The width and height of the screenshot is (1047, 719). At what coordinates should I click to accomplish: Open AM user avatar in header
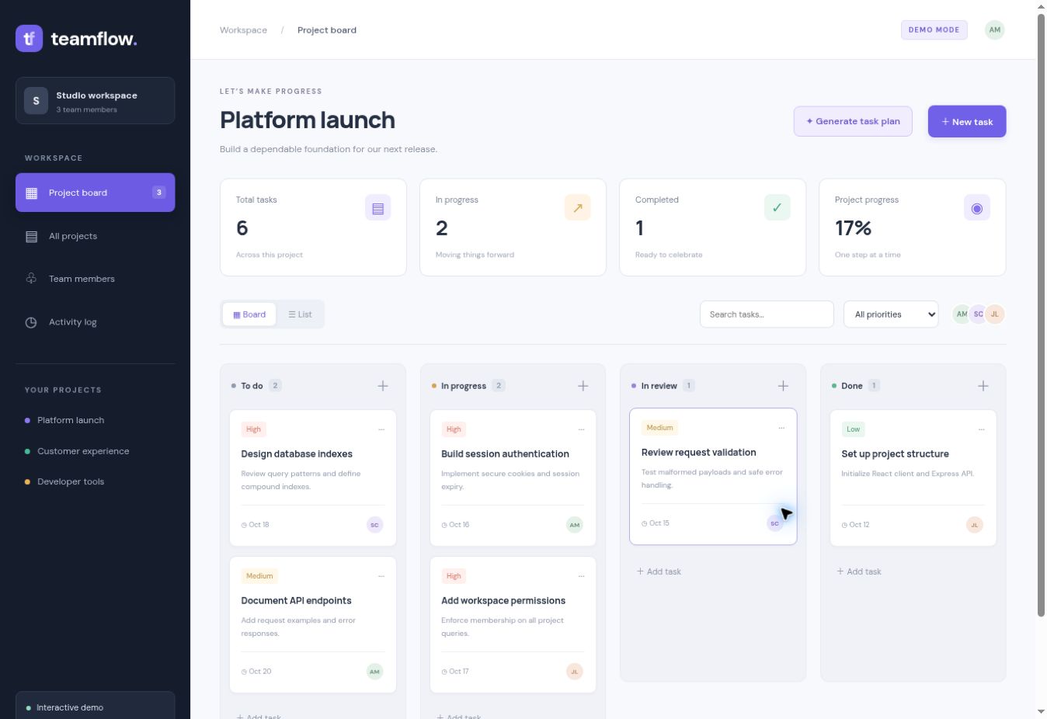[x=994, y=30]
